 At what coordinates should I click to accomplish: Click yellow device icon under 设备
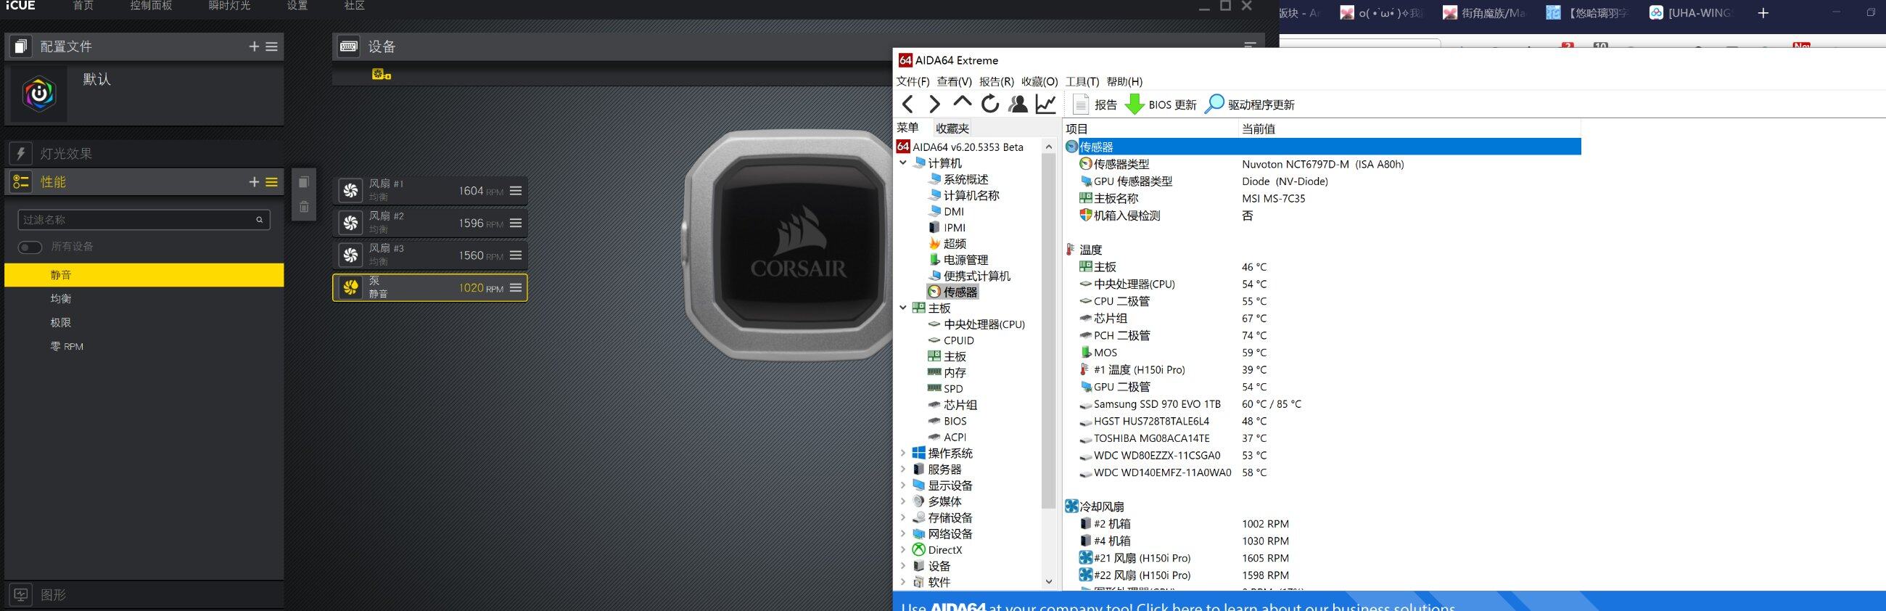tap(381, 74)
